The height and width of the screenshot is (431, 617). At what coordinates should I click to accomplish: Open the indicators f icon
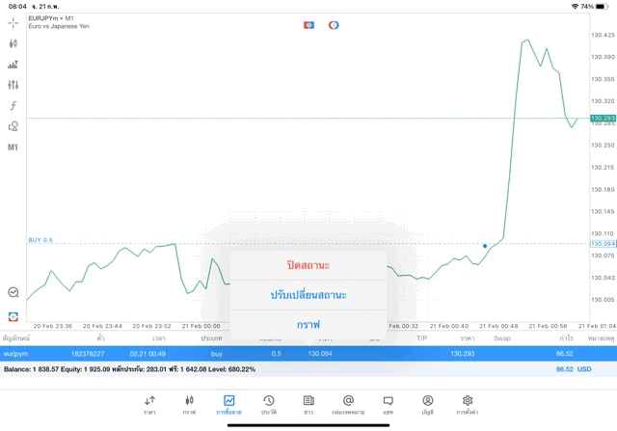point(13,105)
